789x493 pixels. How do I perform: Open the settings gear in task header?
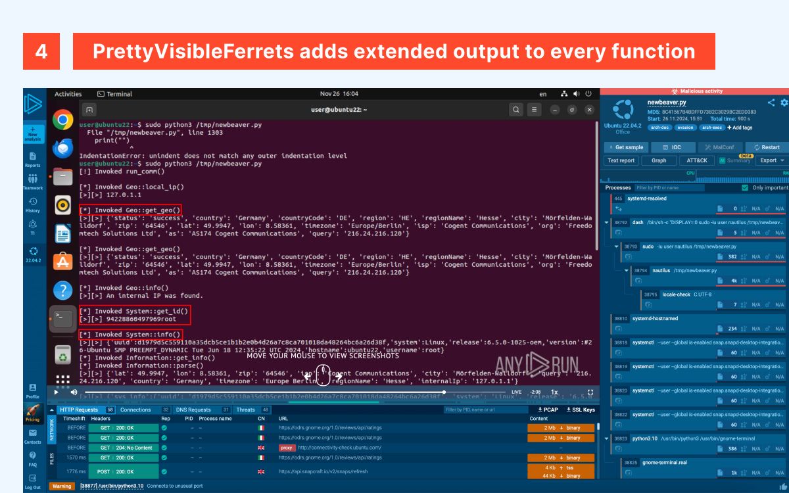pos(784,103)
